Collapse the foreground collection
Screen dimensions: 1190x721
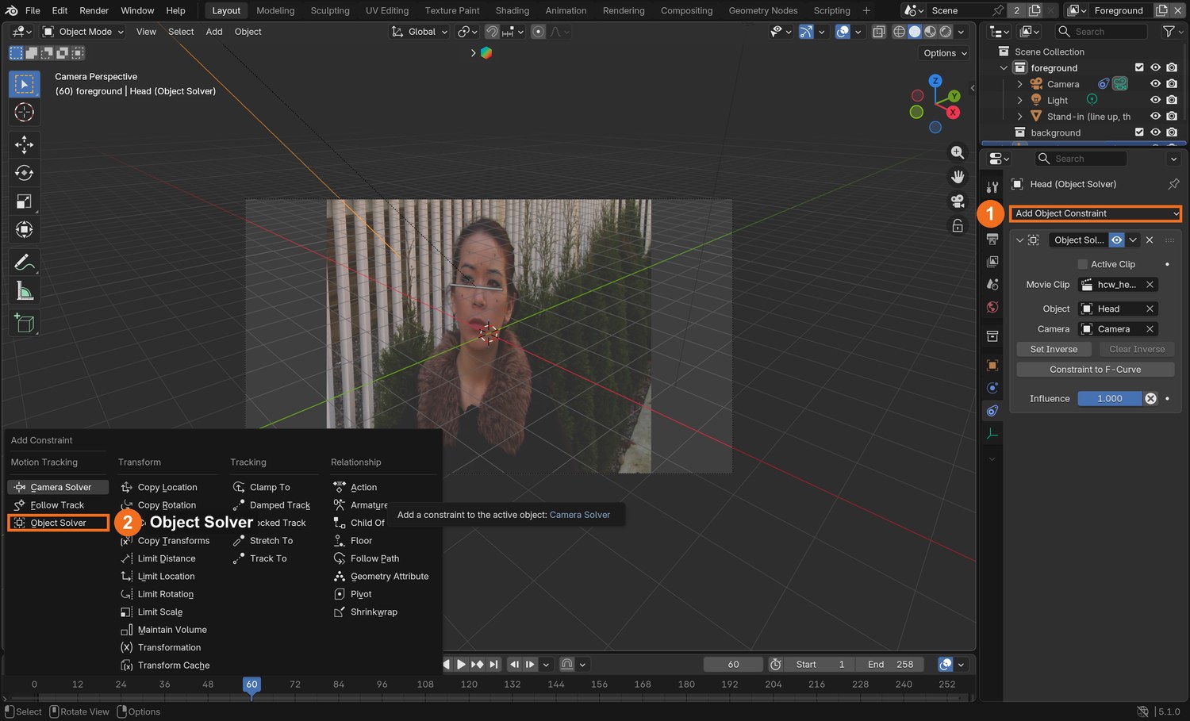1004,67
